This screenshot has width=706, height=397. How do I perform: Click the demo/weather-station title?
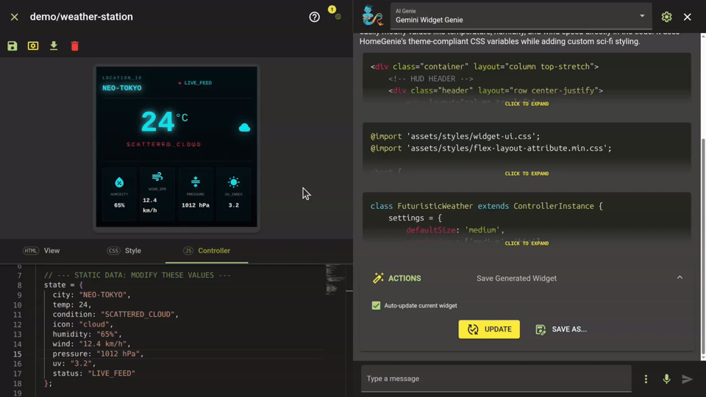[x=82, y=17]
